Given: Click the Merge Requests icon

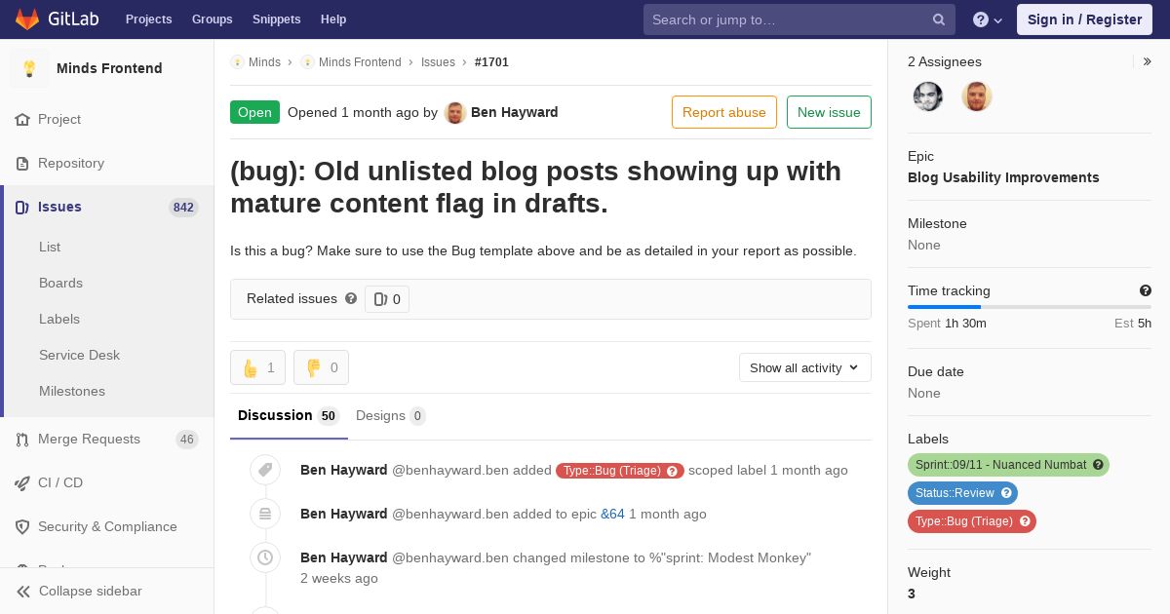Looking at the screenshot, I should tap(22, 439).
